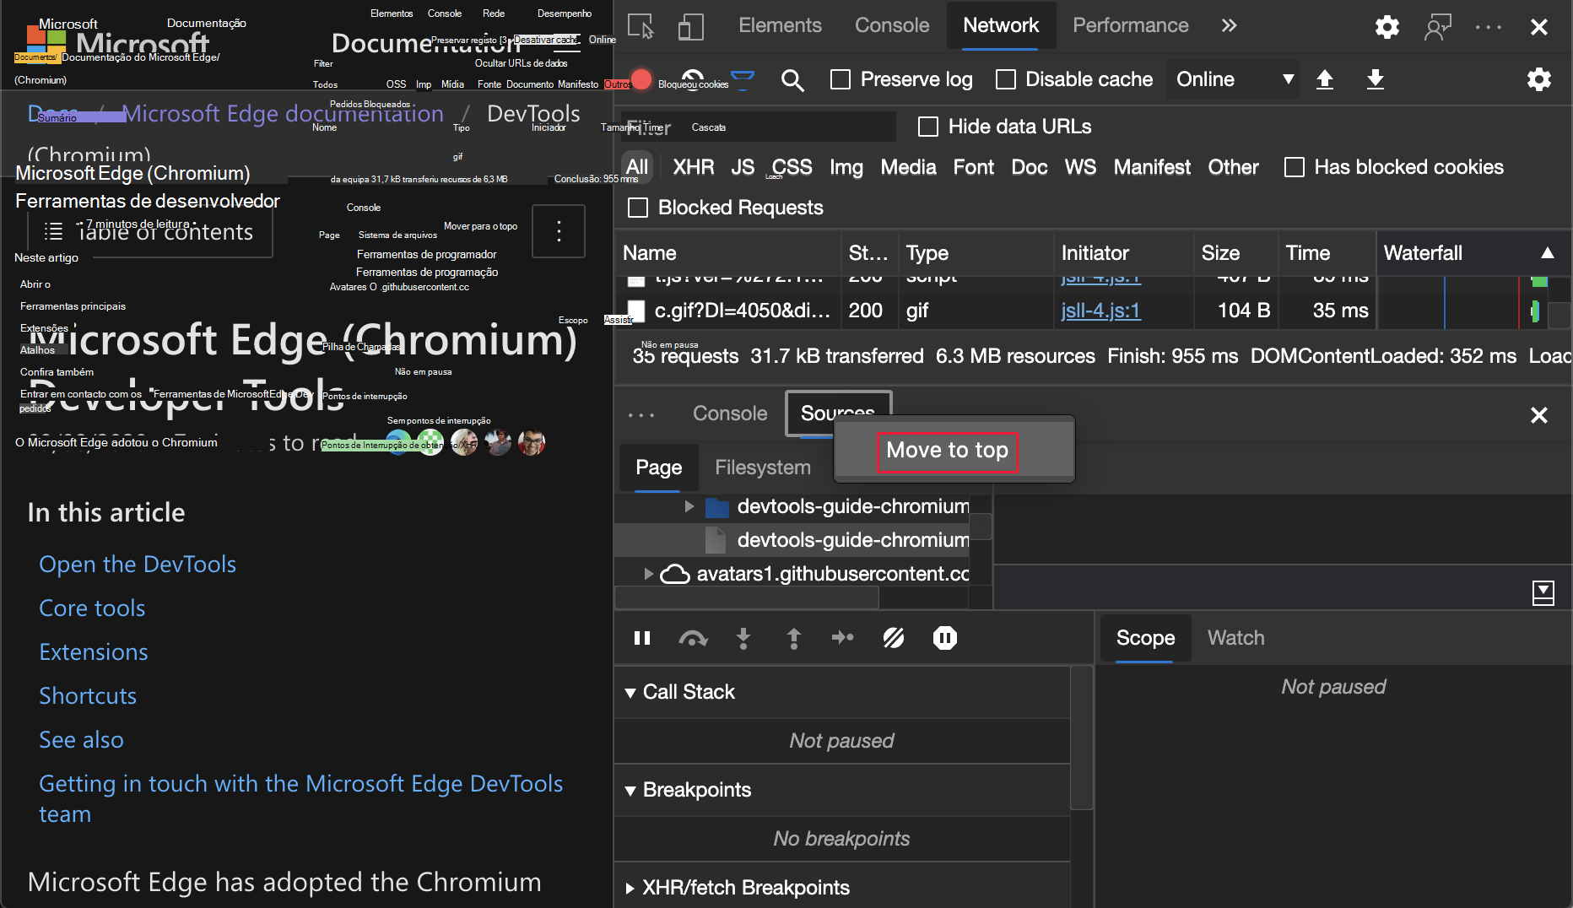The width and height of the screenshot is (1573, 908).
Task: Check the Disable cache option
Action: pyautogui.click(x=1006, y=79)
